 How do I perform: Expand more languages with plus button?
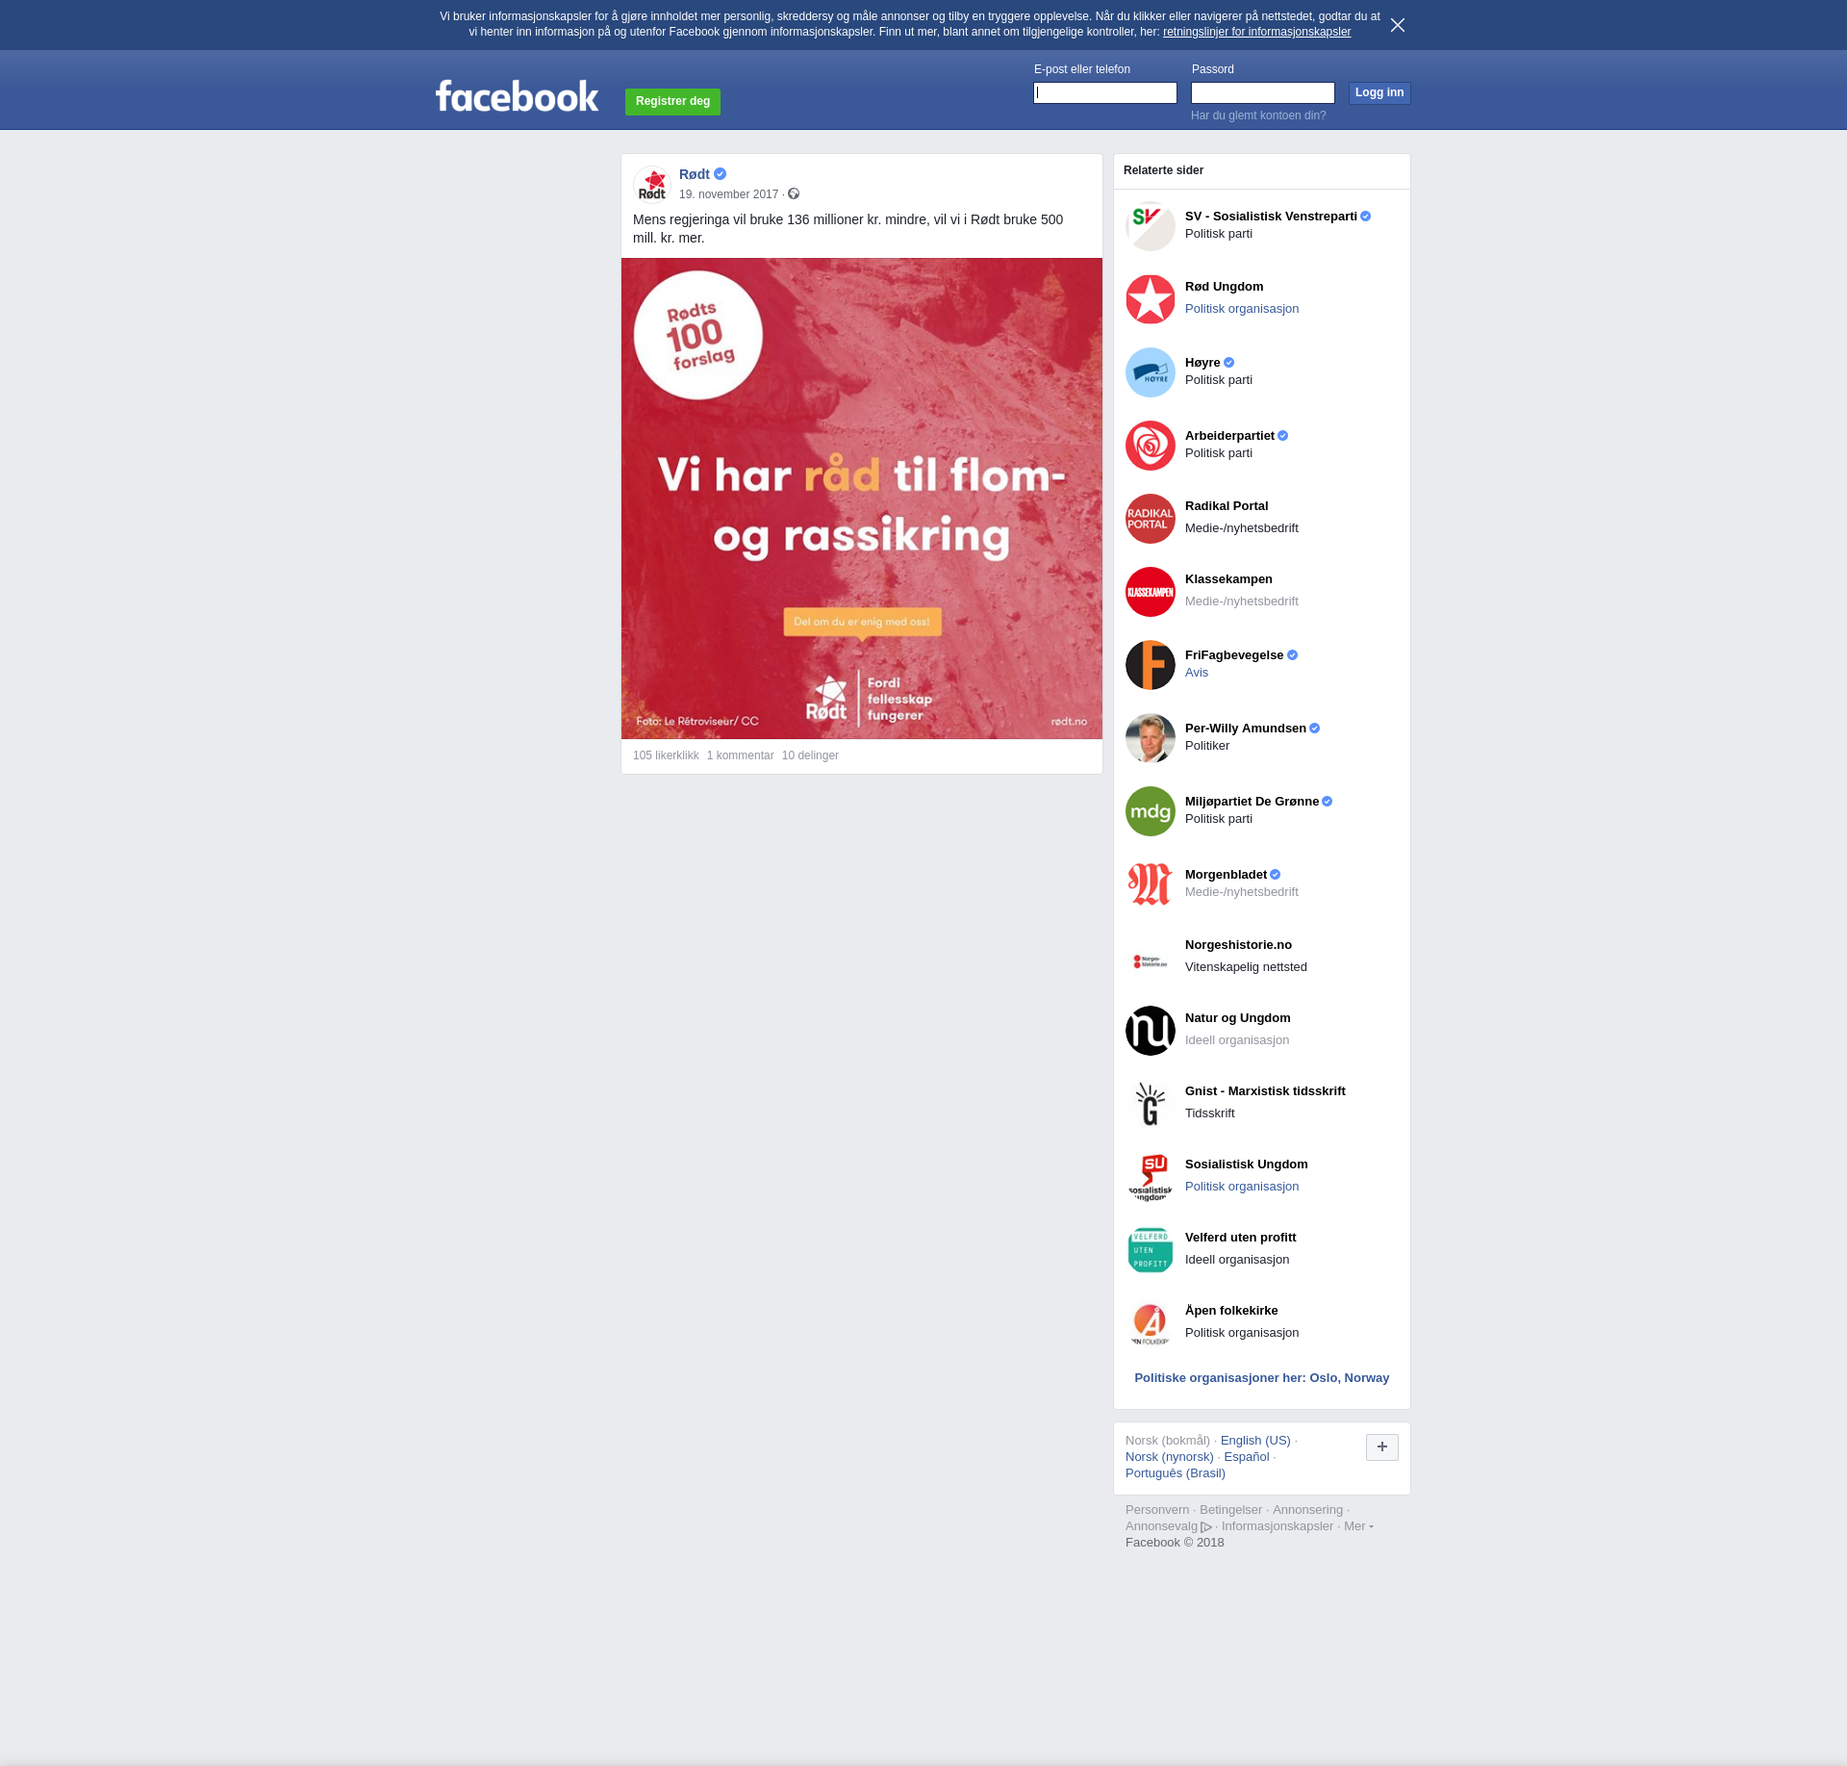click(x=1381, y=1446)
